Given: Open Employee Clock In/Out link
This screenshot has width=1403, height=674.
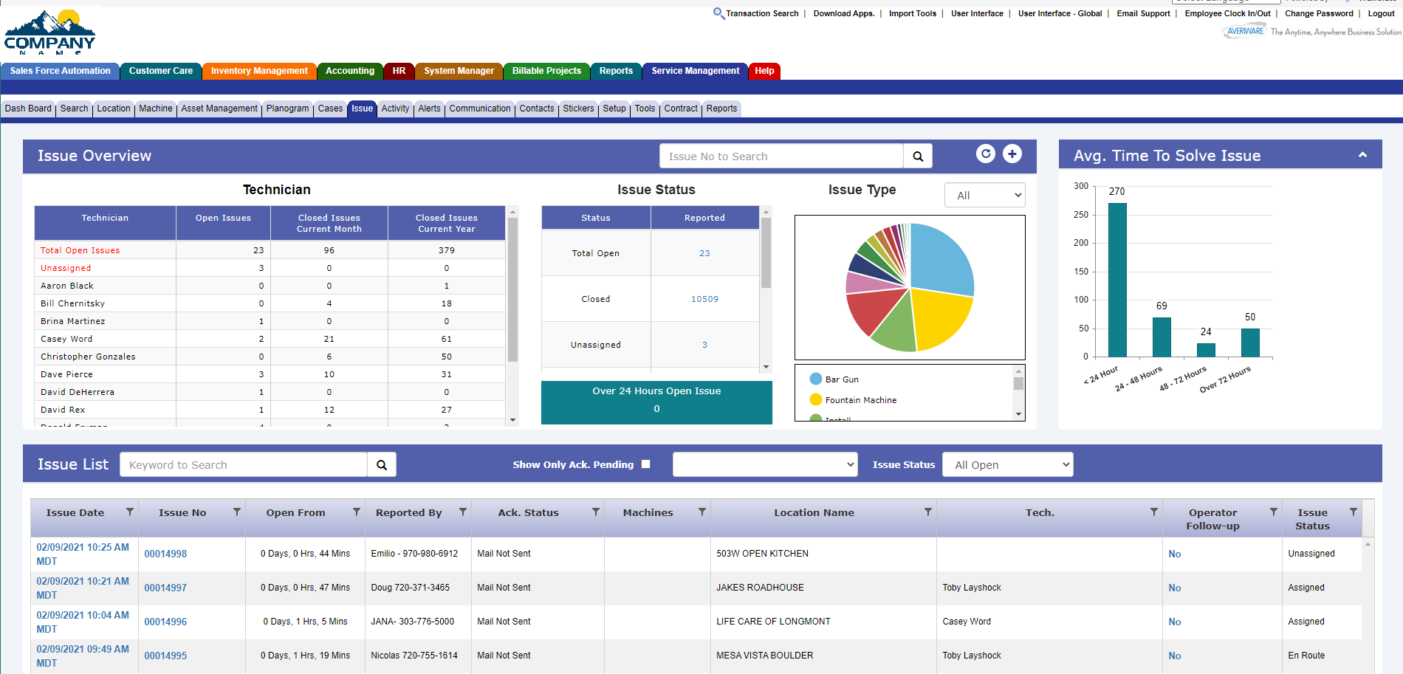Looking at the screenshot, I should tap(1227, 13).
